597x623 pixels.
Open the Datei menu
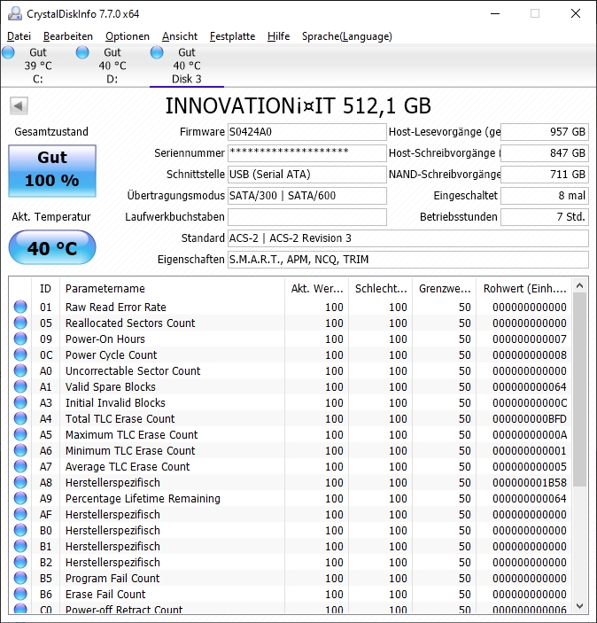click(x=19, y=36)
